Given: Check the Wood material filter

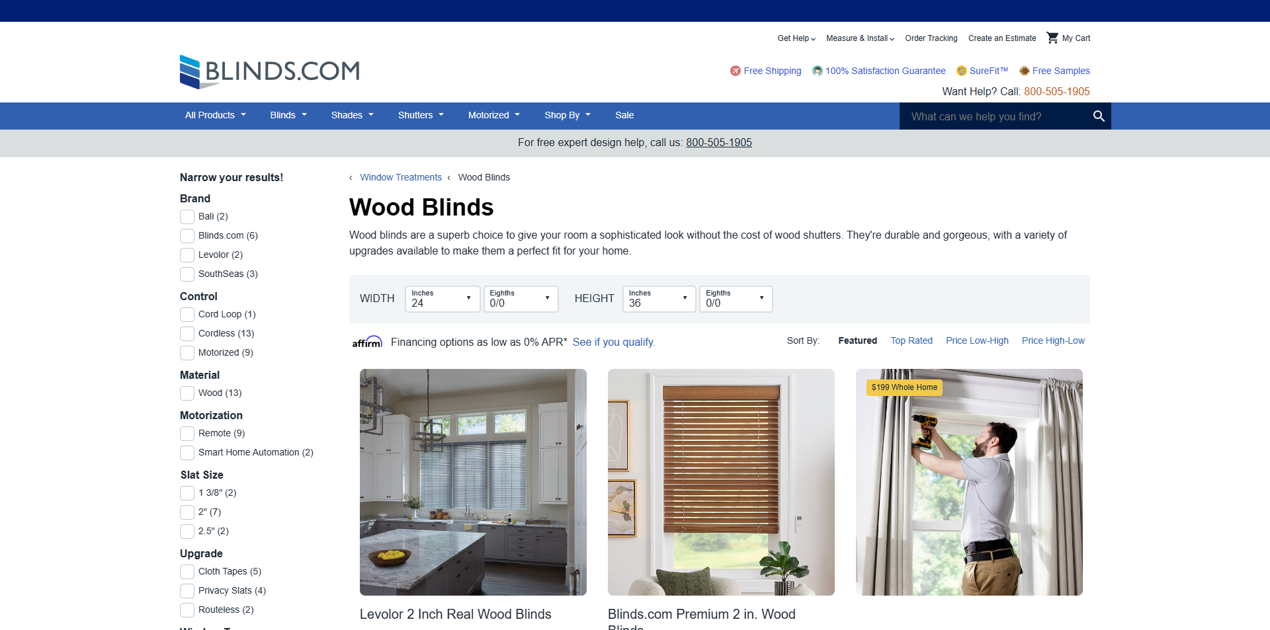Looking at the screenshot, I should pyautogui.click(x=187, y=393).
